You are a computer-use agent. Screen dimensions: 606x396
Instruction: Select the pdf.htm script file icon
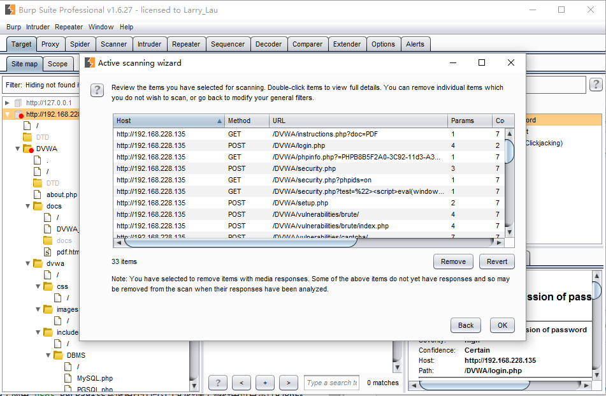click(x=48, y=252)
